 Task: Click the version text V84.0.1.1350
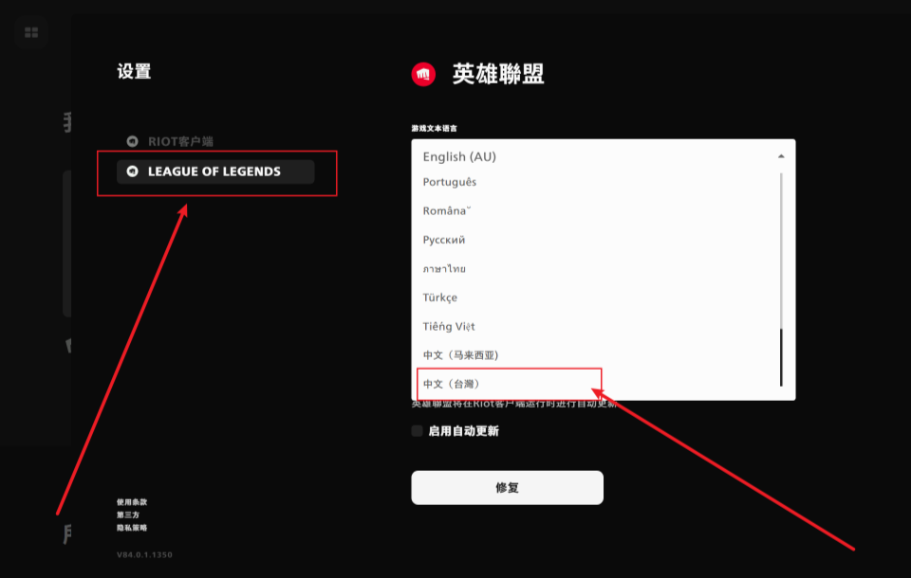coord(144,555)
